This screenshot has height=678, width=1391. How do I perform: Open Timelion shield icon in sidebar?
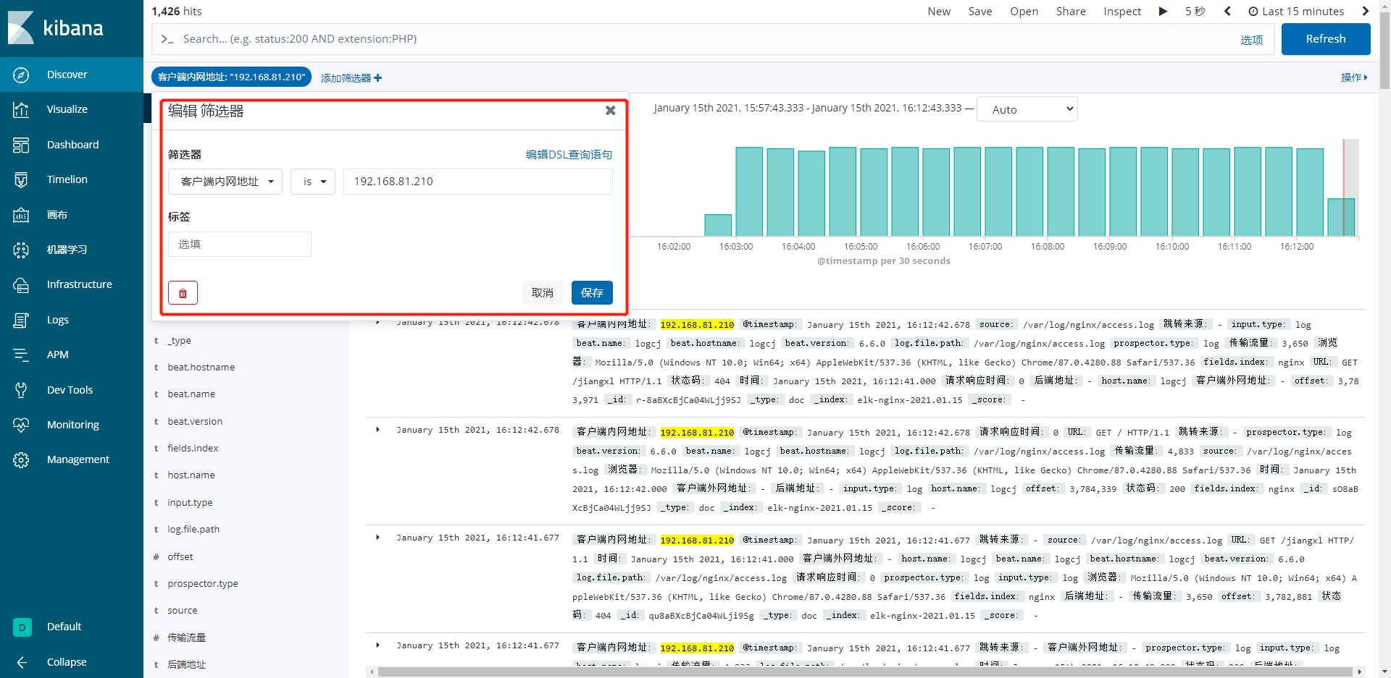pos(21,179)
